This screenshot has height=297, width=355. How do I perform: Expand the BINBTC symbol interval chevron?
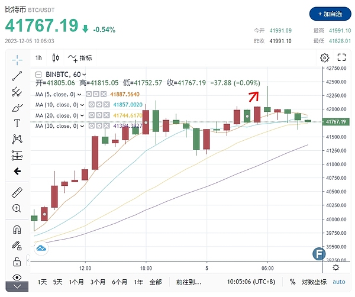click(85, 75)
